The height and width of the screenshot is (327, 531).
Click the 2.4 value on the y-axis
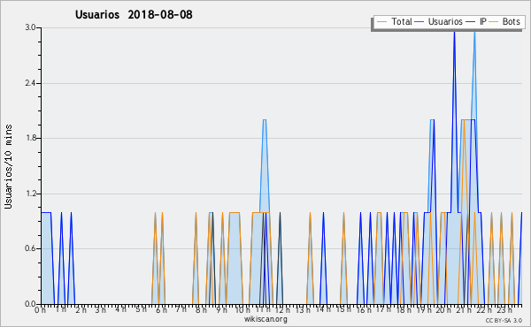tap(30, 83)
